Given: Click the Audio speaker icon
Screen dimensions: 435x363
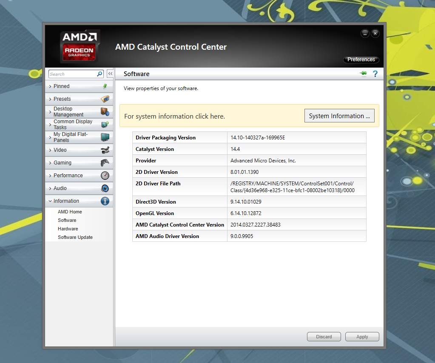Looking at the screenshot, I should click(105, 188).
